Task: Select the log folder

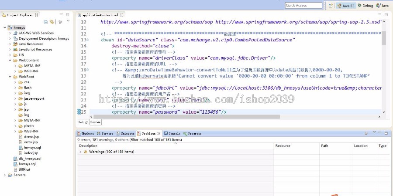Action: pyautogui.click(x=27, y=115)
